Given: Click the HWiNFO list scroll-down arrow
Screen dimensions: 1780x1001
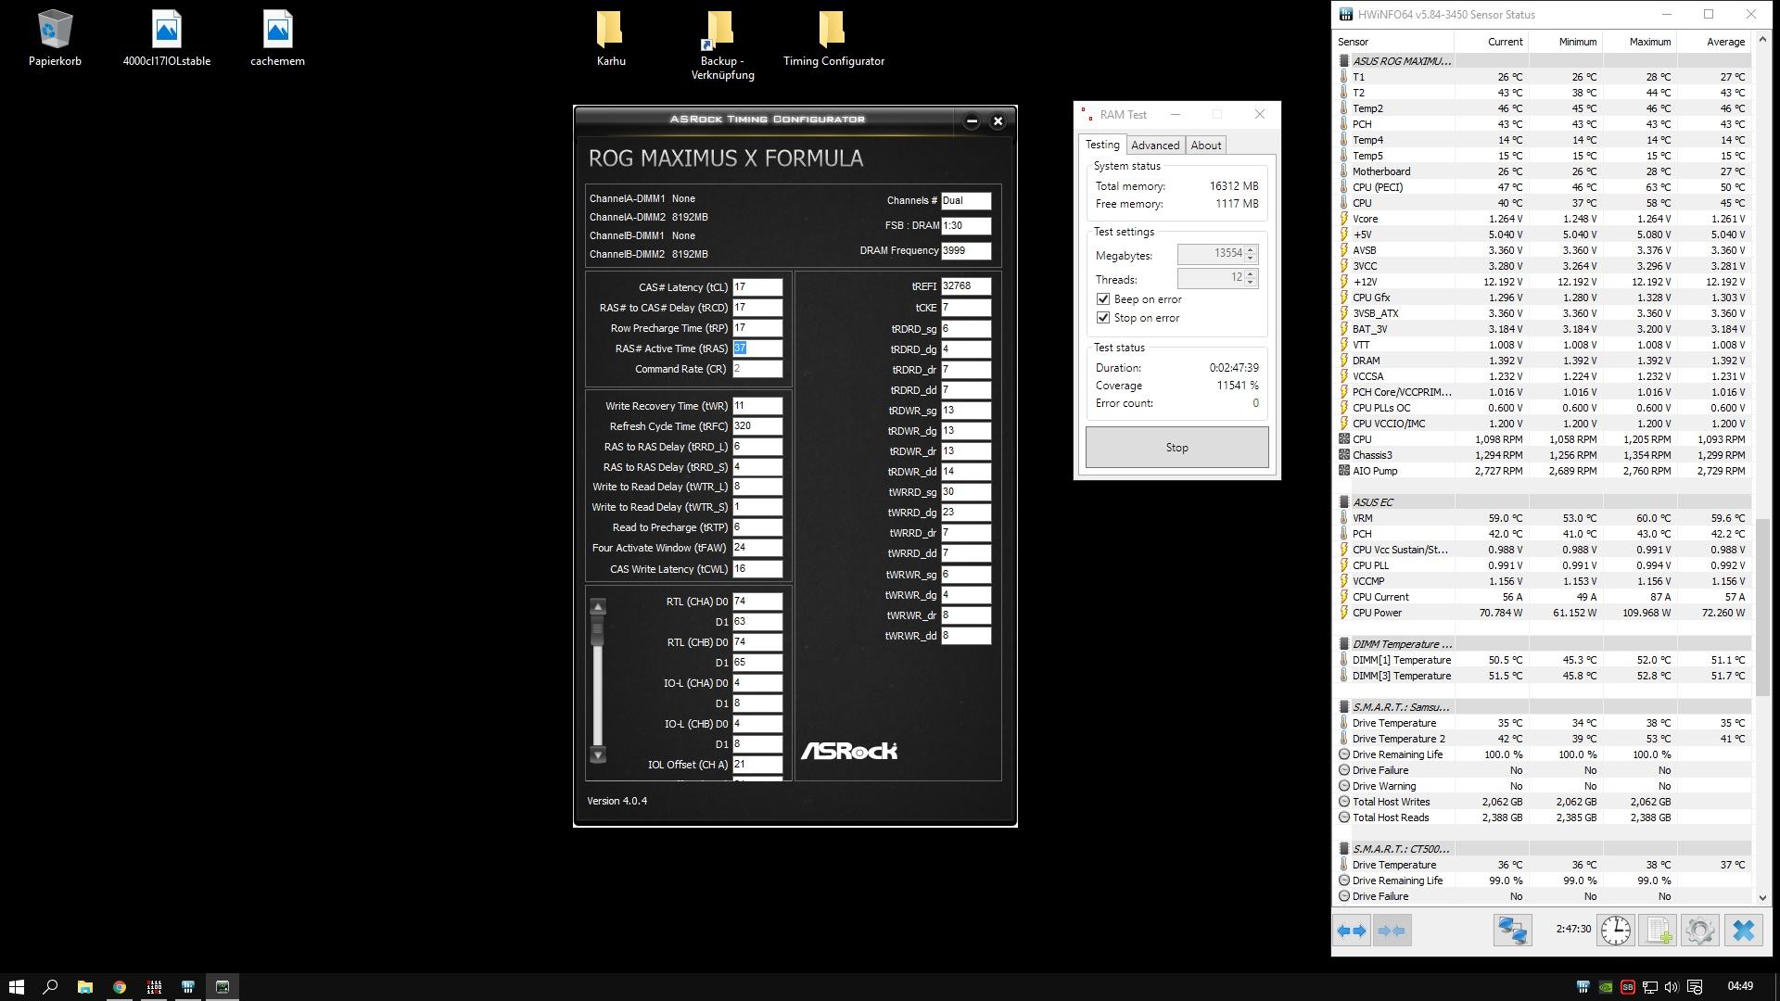Looking at the screenshot, I should [1762, 898].
